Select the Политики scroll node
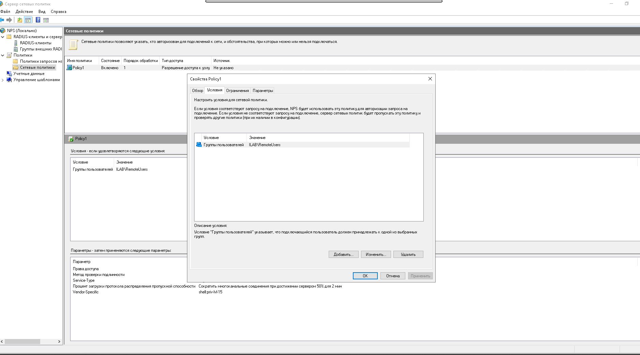The height and width of the screenshot is (355, 640). 23,55
